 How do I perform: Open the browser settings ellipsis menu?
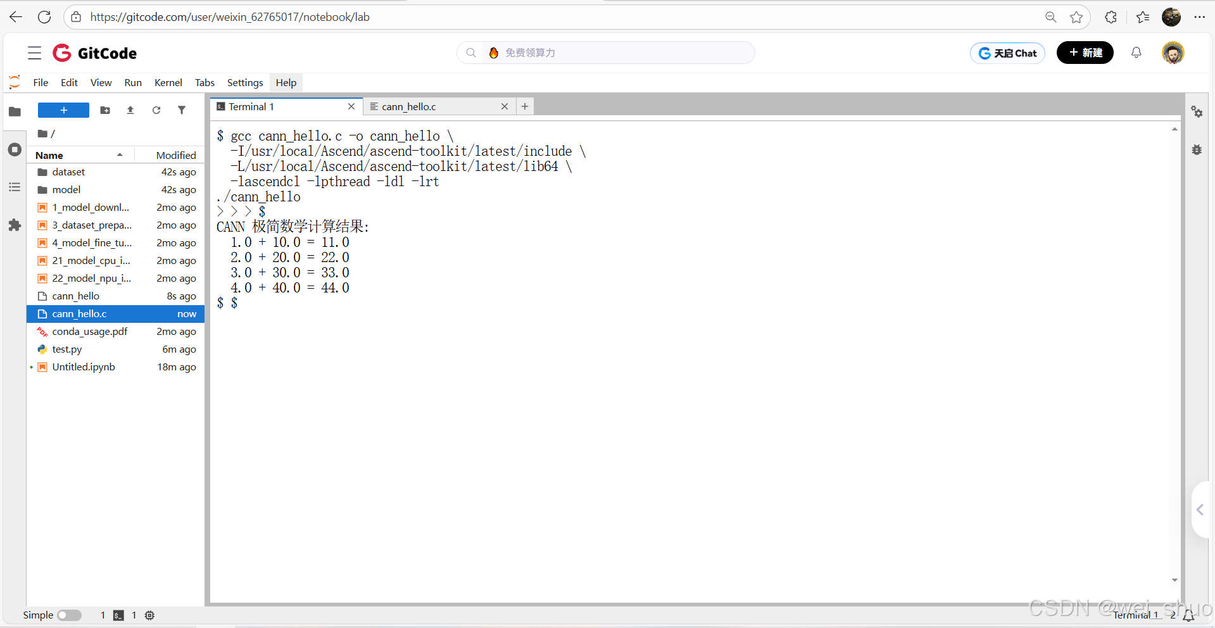pos(1200,17)
